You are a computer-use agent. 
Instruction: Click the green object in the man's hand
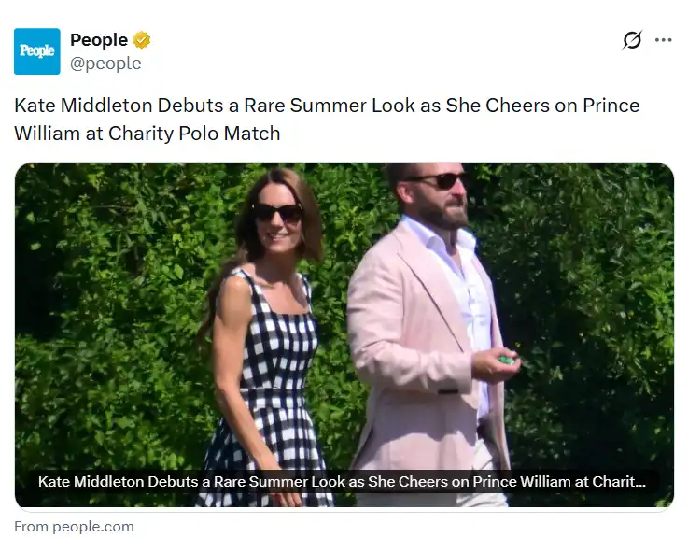click(507, 361)
